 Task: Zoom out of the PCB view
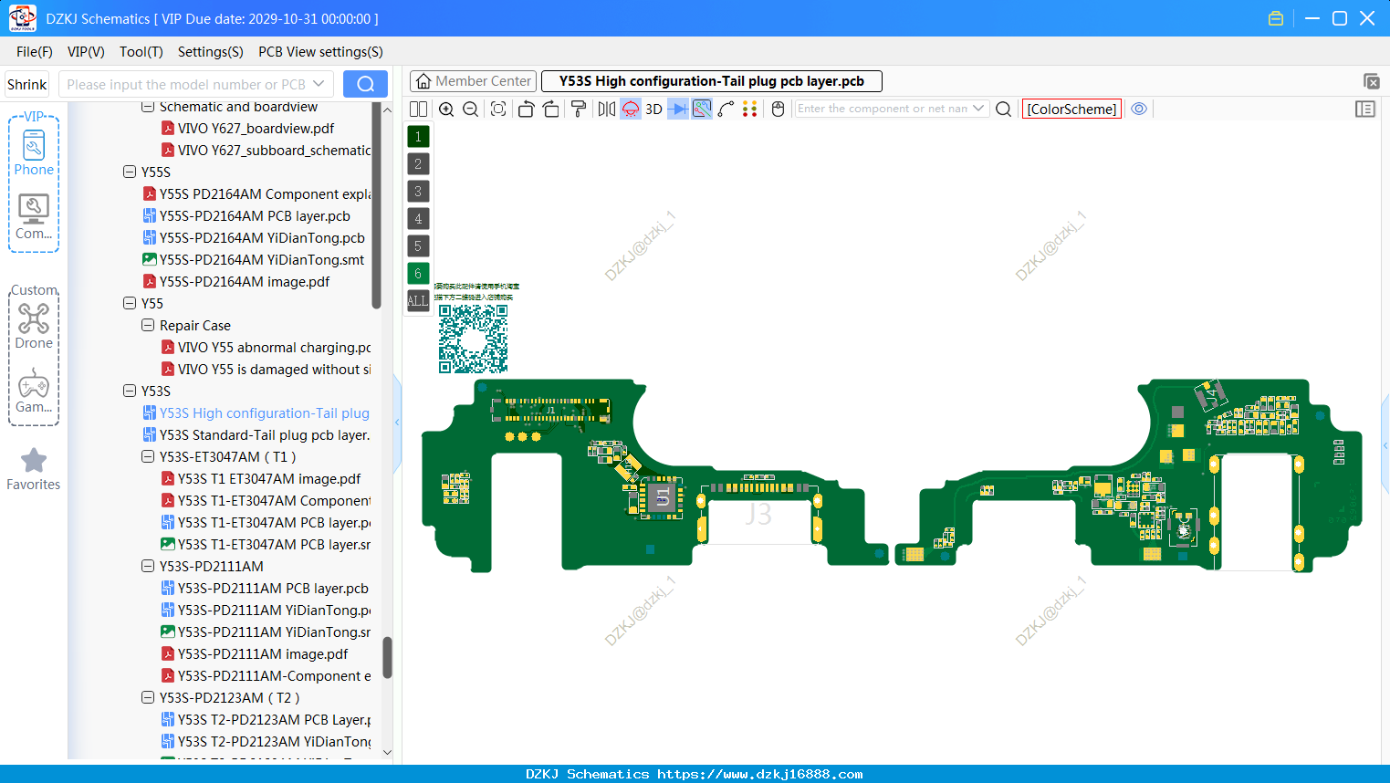[x=470, y=109]
